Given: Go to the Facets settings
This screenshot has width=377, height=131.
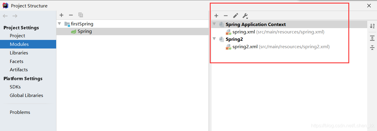Looking at the screenshot, I should [17, 62].
